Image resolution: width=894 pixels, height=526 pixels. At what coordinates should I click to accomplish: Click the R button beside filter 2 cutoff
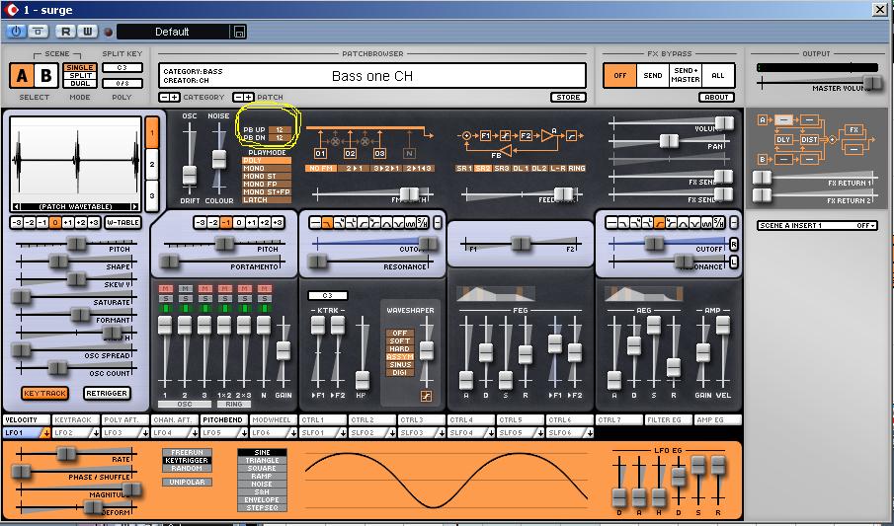[x=734, y=245]
